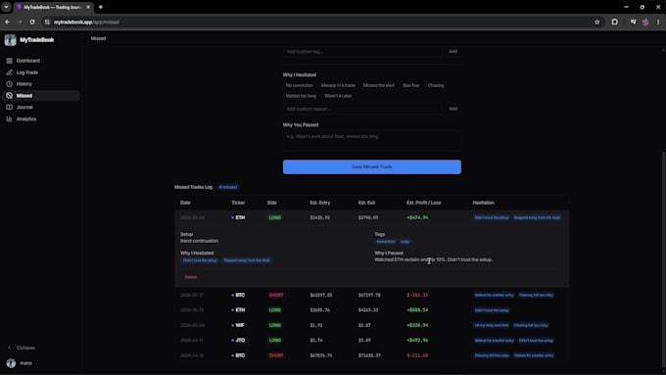The width and height of the screenshot is (666, 375).
Task: Open the Chrome three-dot menu
Action: coord(658,22)
